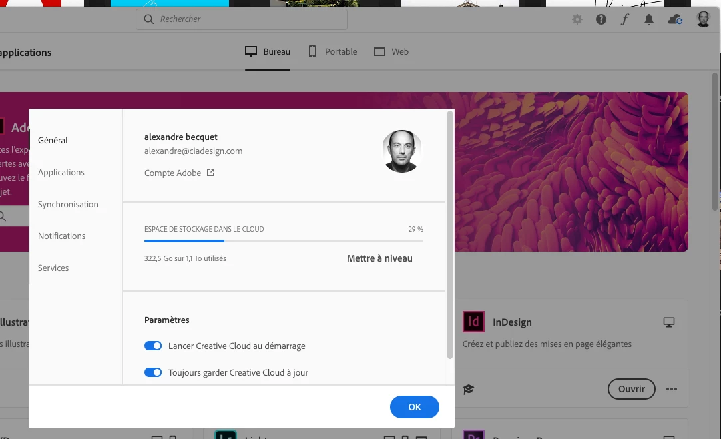Open the settings gear in top bar

(x=577, y=19)
